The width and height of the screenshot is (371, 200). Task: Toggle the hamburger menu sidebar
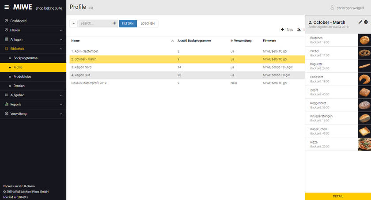point(6,7)
